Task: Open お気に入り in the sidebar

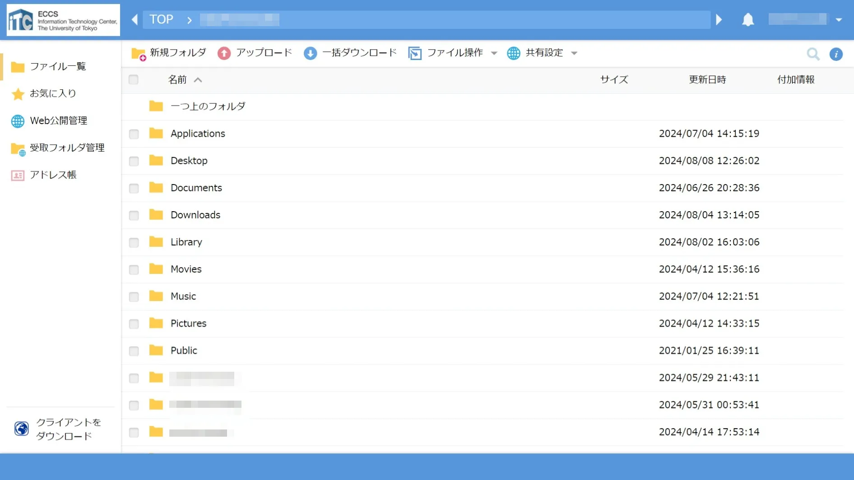Action: [x=52, y=93]
